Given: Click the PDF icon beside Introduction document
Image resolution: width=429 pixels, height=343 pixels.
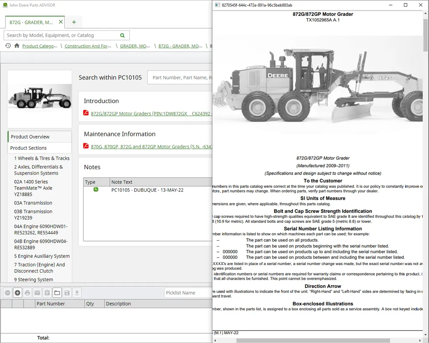Looking at the screenshot, I should click(x=86, y=113).
